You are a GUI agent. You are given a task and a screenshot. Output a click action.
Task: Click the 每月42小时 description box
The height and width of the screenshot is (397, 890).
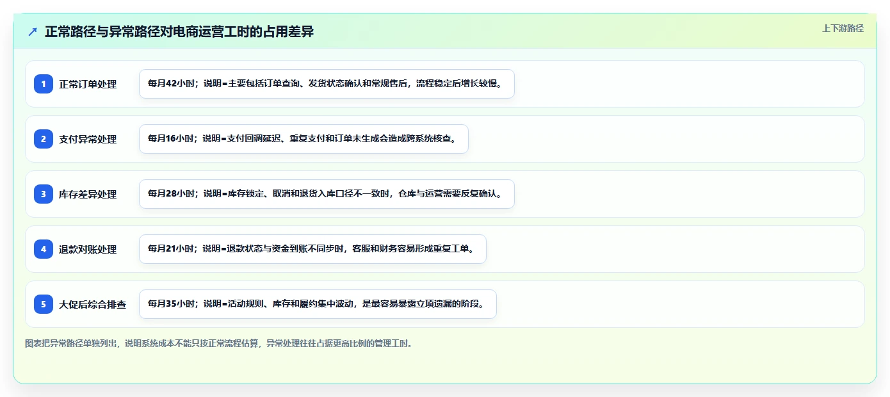[327, 84]
